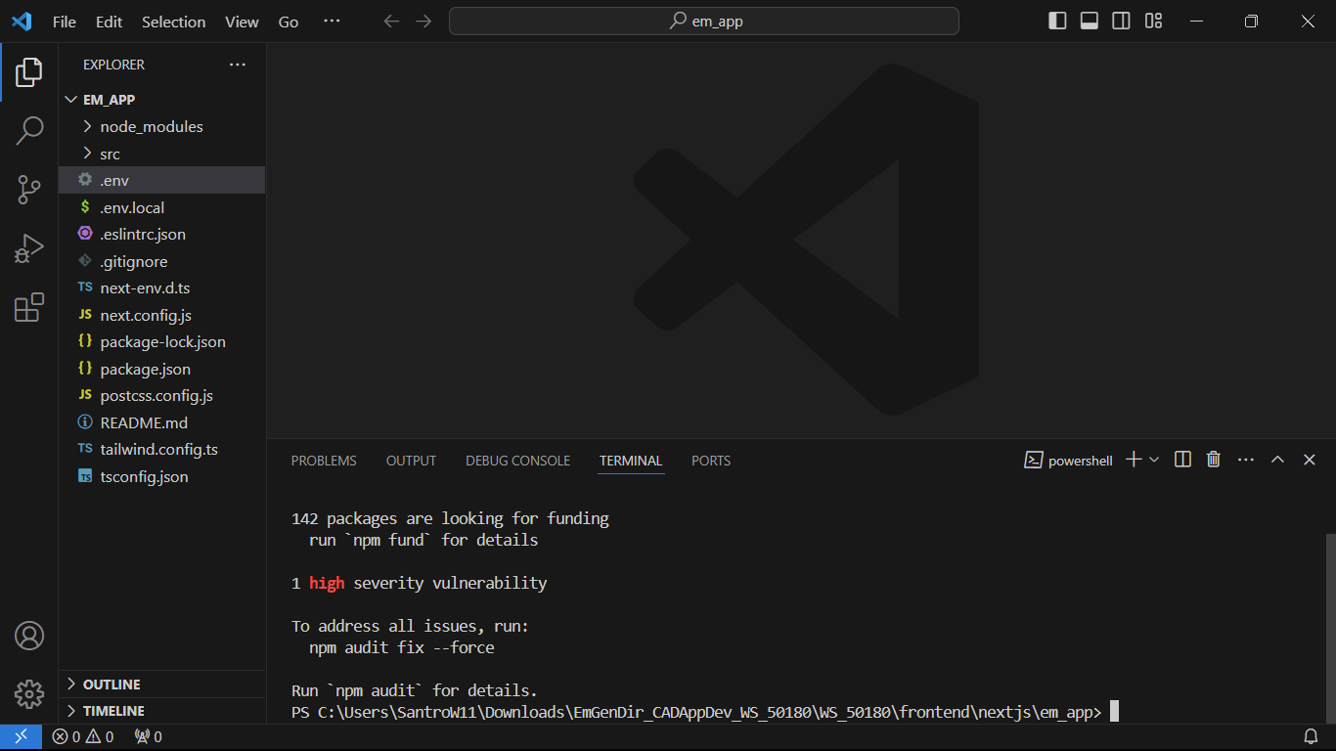The height and width of the screenshot is (751, 1336).
Task: Select the Terminal tab
Action: [631, 461]
